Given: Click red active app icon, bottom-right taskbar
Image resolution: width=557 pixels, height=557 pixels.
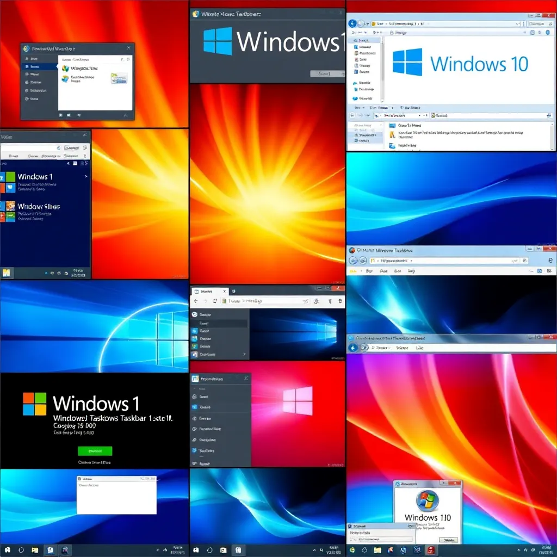Looking at the screenshot, I should pyautogui.click(x=431, y=550).
